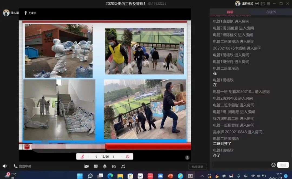Viewport: 292px width, 179px height.
Task: Go to the previous slide
Action: [x=96, y=157]
